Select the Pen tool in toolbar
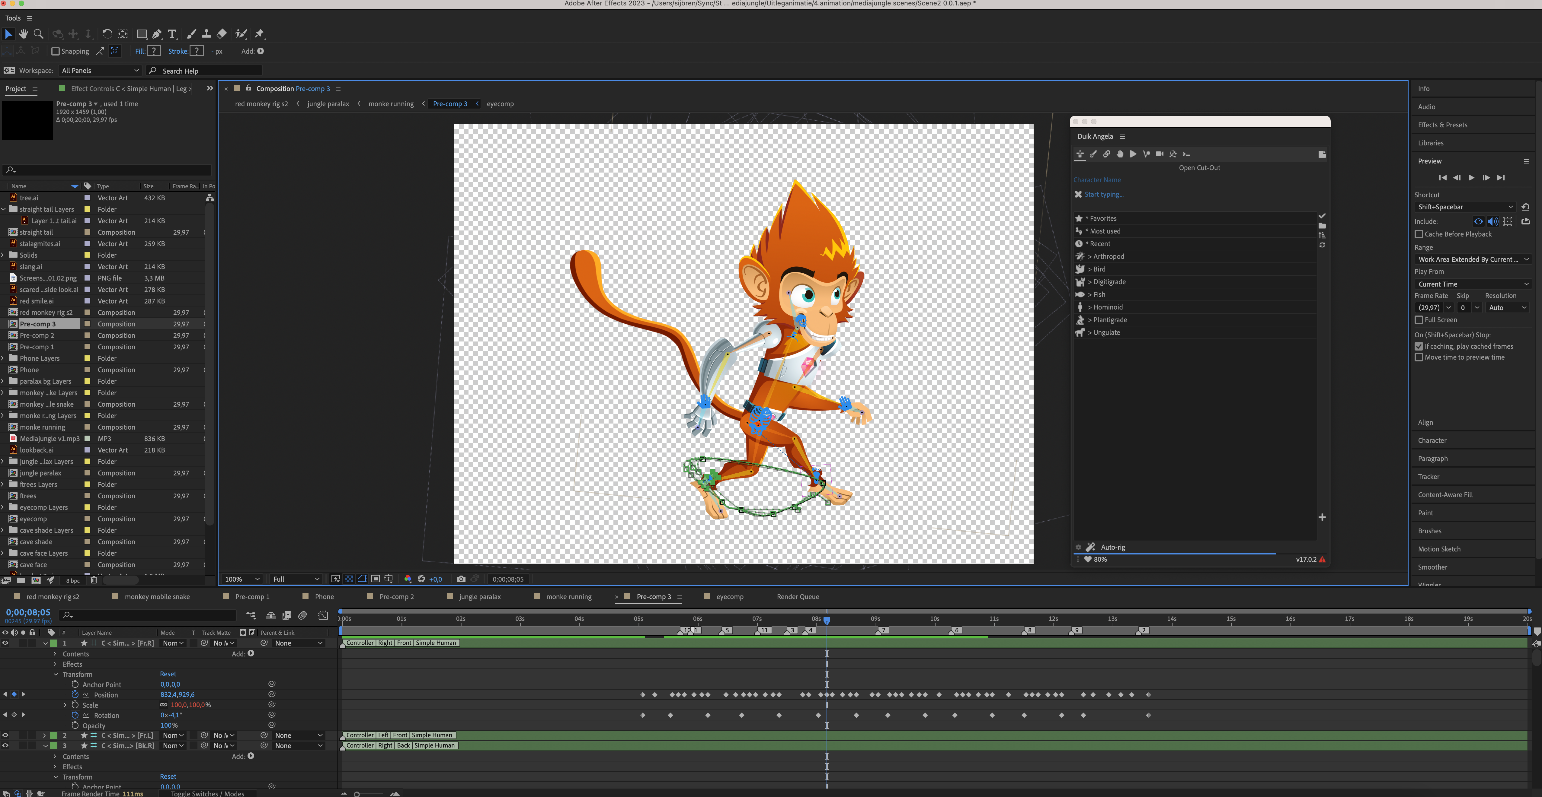 click(x=157, y=34)
